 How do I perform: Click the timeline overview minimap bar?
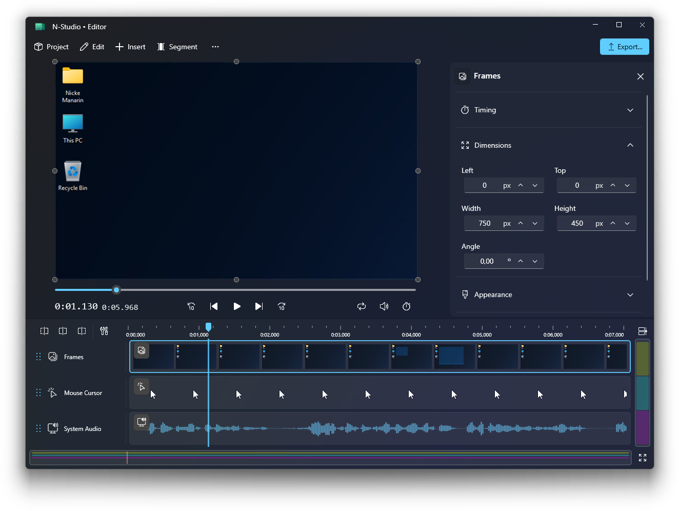[x=330, y=457]
